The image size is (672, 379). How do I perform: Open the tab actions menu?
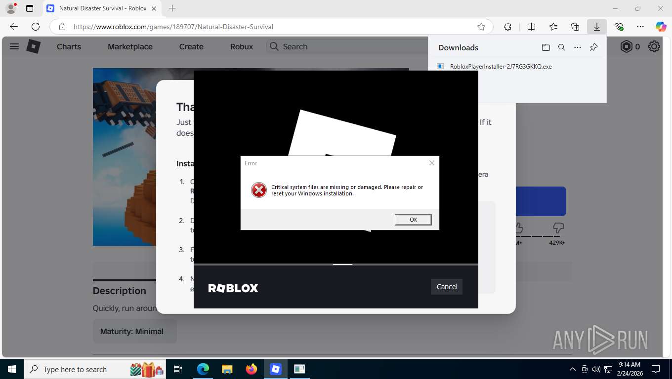click(30, 8)
